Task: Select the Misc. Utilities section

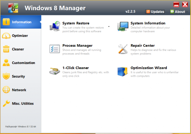Action: [x=21, y=103]
